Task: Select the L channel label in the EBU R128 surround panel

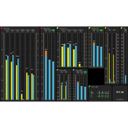Action: coord(7,30)
